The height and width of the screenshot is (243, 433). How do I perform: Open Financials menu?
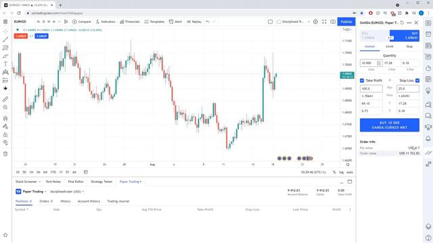[130, 22]
